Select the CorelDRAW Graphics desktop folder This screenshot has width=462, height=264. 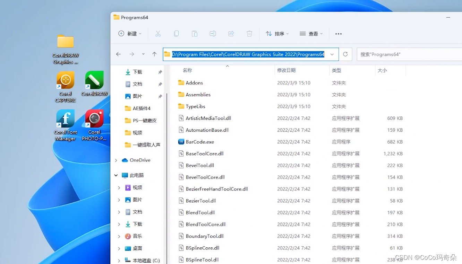coord(66,50)
